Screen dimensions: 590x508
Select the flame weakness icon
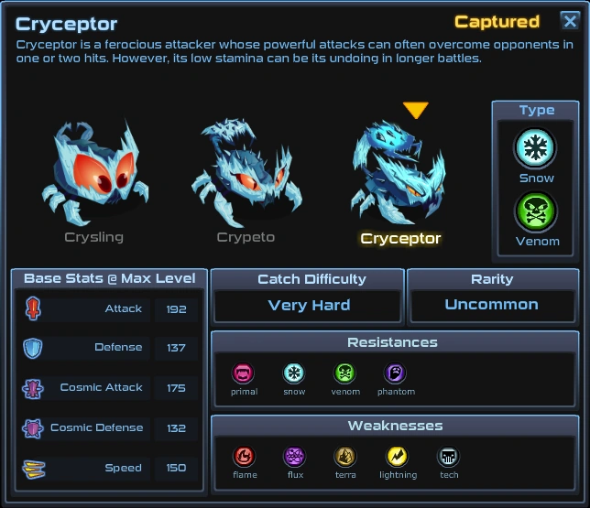(x=244, y=457)
